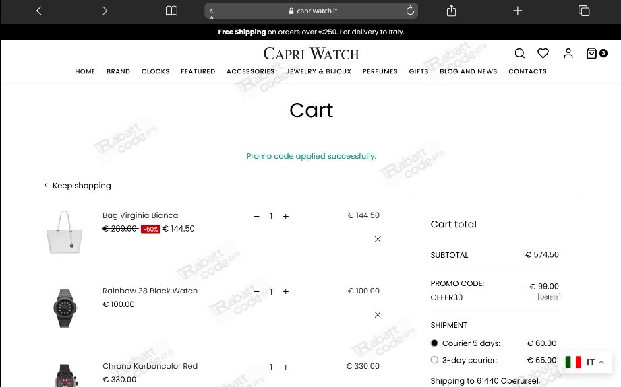The width and height of the screenshot is (621, 387).
Task: Open the browser bookmarks book icon
Action: click(171, 11)
